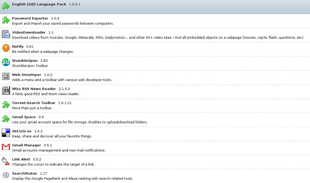This screenshot has height=183, width=310.
Task: Click the 'StumbleUpon Toolbar' description
Action: pos(30,66)
